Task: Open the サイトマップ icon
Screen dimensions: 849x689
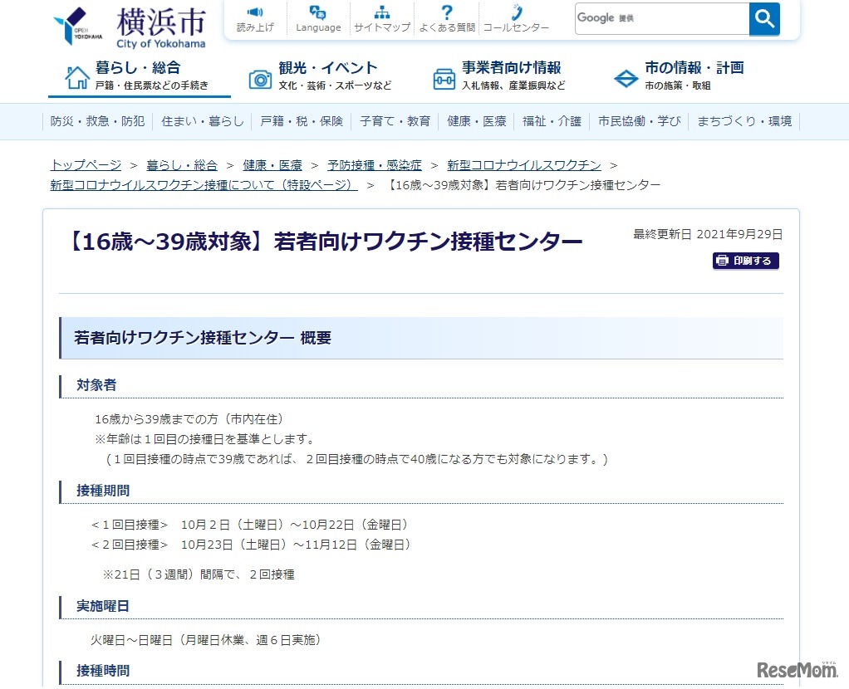Action: pos(381,13)
